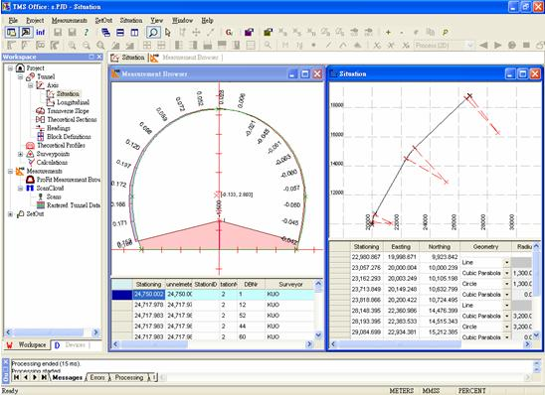Click the cascade windows toolbar icon
The image size is (545, 395).
point(105,33)
